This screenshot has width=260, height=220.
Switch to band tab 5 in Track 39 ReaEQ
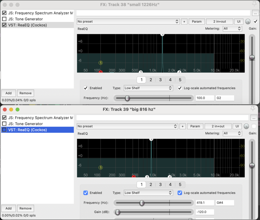pos(180,185)
